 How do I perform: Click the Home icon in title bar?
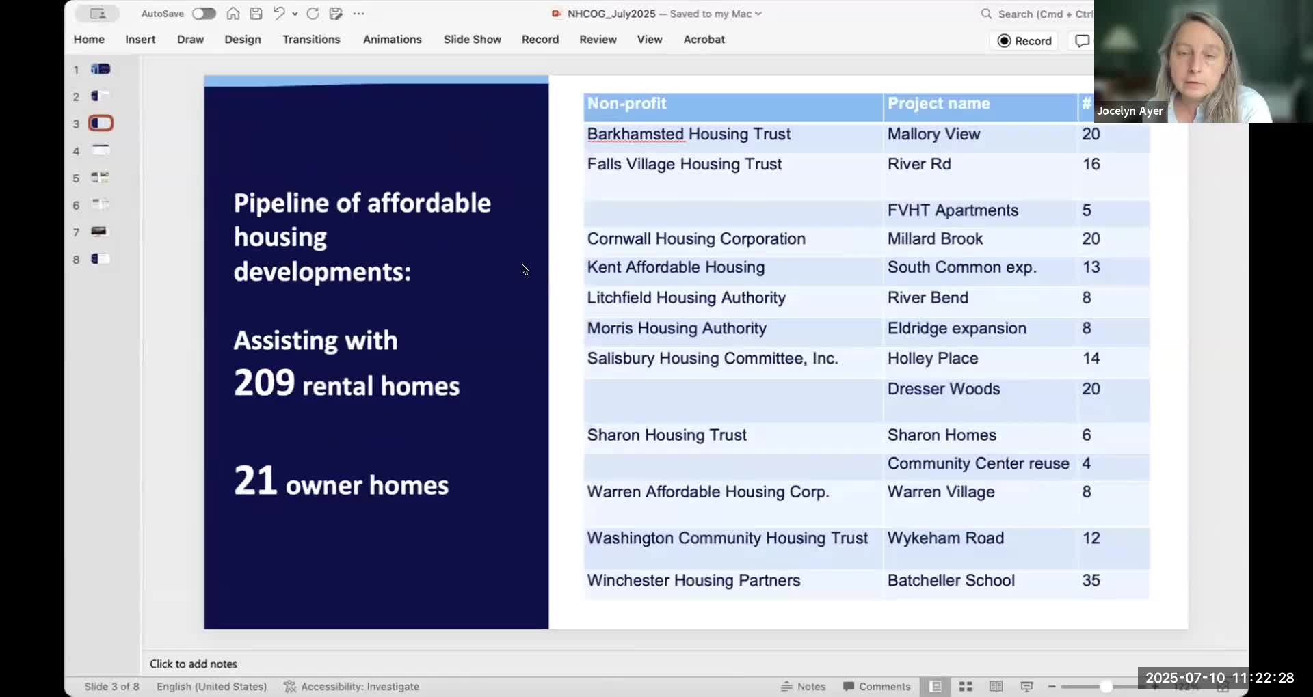[233, 14]
